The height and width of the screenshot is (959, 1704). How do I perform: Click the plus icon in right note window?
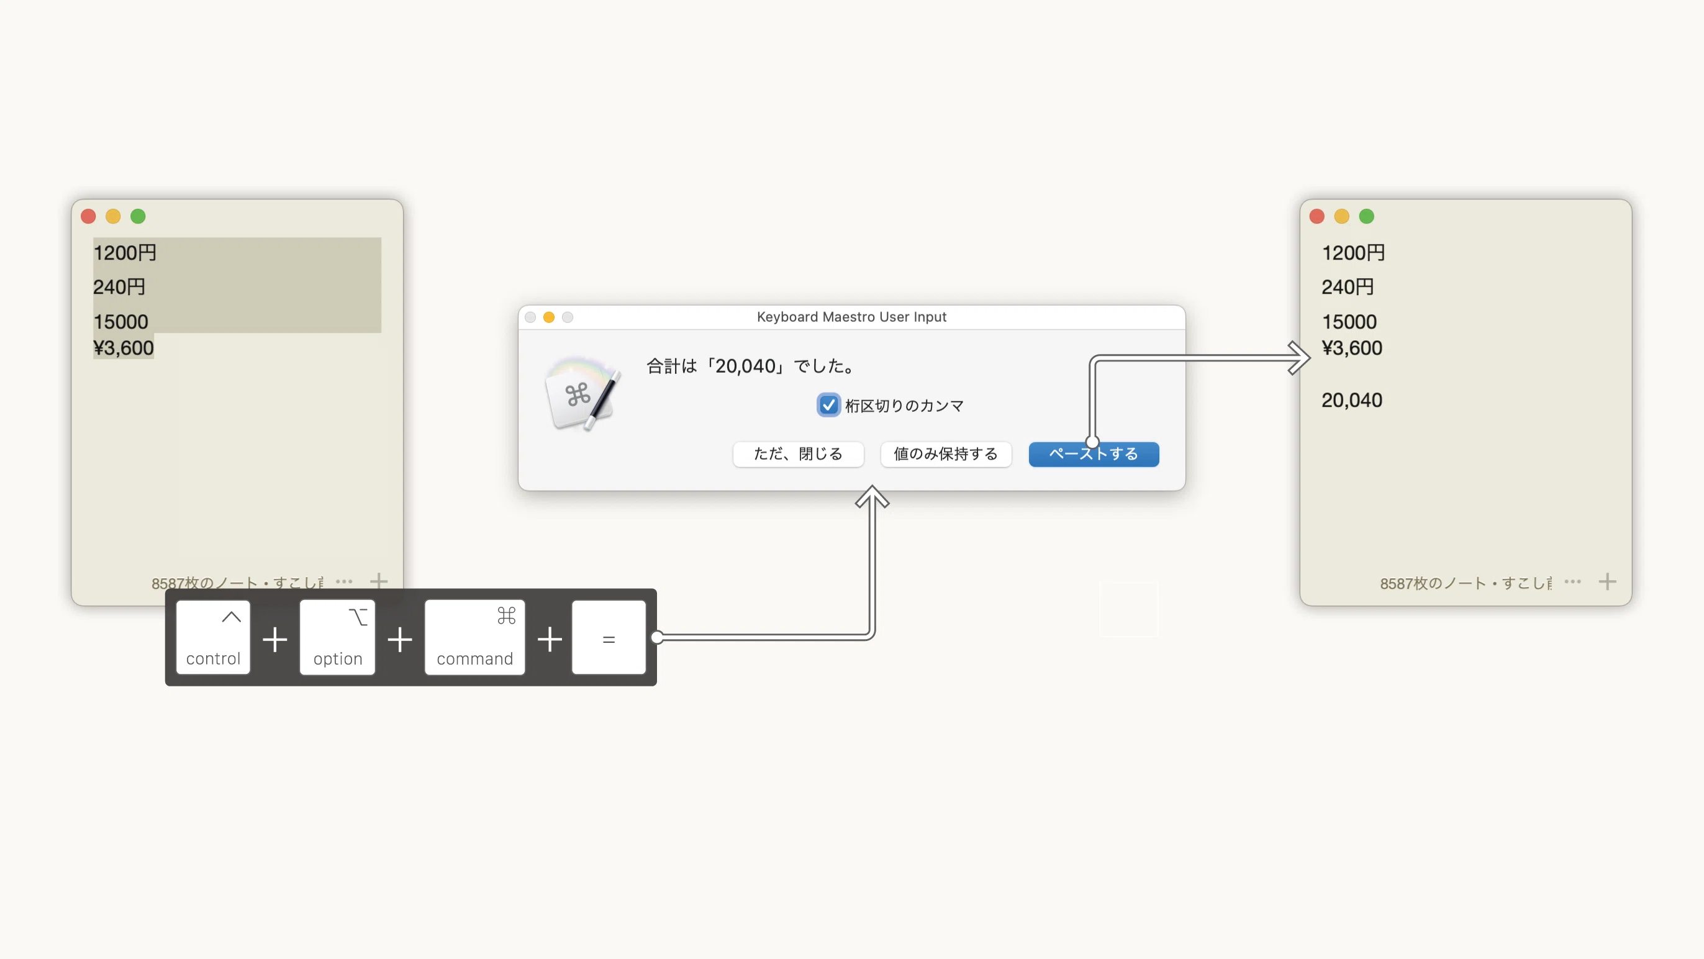(x=1607, y=582)
